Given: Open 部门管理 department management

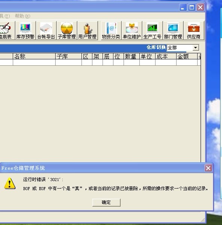Looking at the screenshot, I should (x=173, y=30).
